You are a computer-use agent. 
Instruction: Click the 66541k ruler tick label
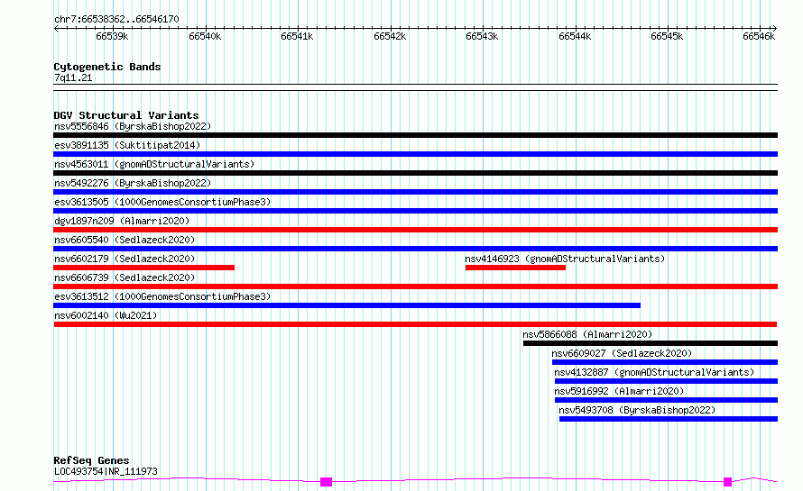[297, 36]
